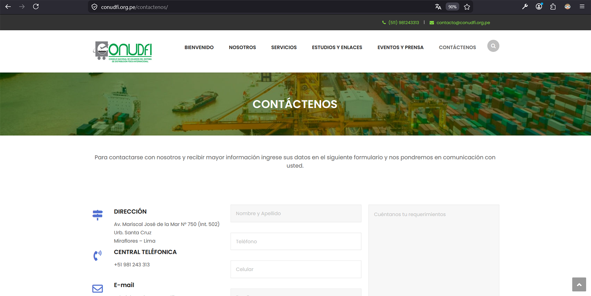Click the +51 981 243 313 number
Image resolution: width=591 pixels, height=296 pixels.
click(x=132, y=265)
